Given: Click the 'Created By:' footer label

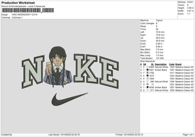Looking at the screenshot, I should pos(7,135).
